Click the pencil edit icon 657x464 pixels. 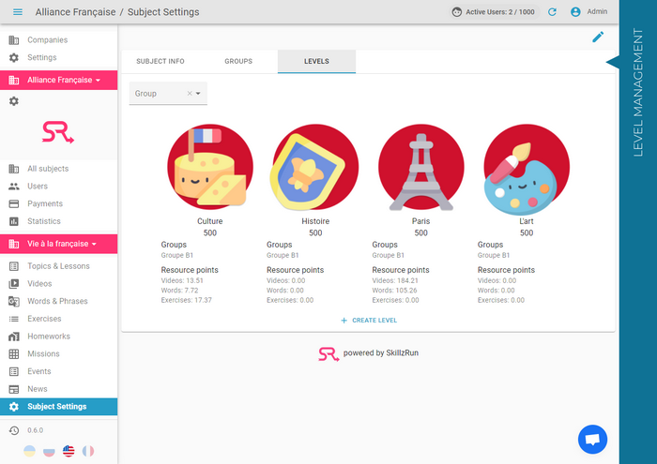click(598, 37)
